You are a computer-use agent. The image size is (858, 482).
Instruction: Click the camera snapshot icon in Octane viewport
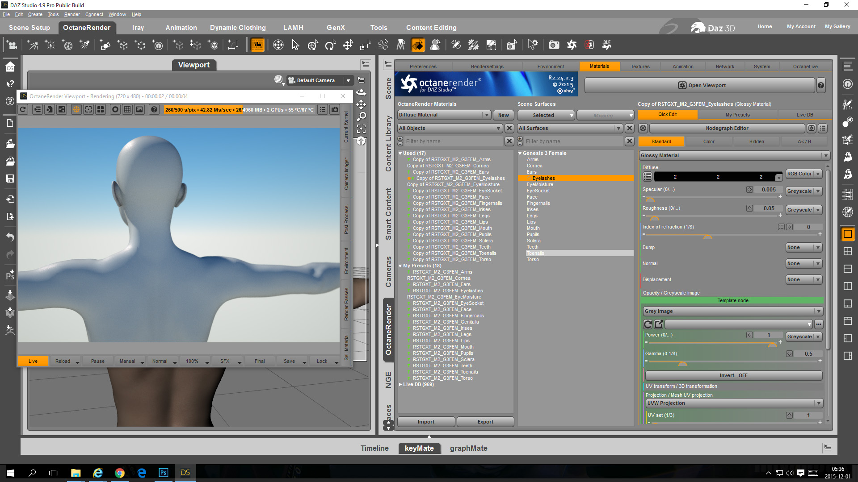pyautogui.click(x=335, y=110)
